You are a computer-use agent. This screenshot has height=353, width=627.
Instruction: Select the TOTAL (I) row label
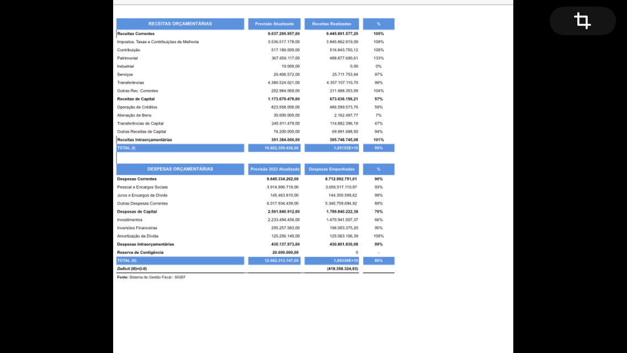(x=126, y=148)
